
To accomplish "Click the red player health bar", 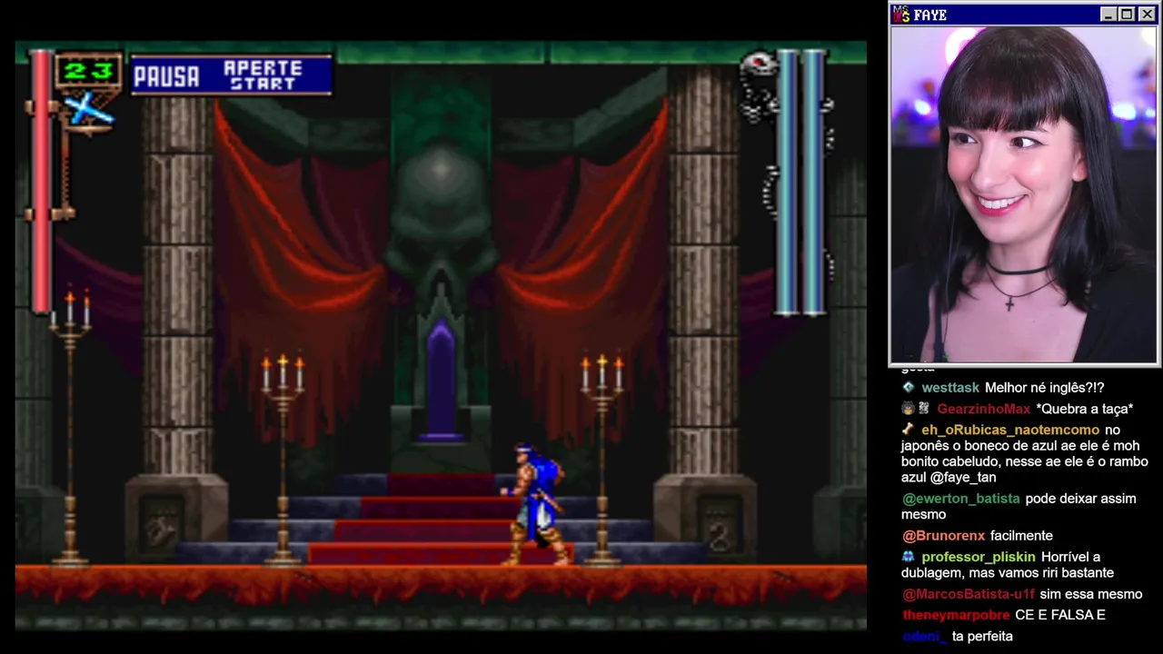I will coord(41,182).
